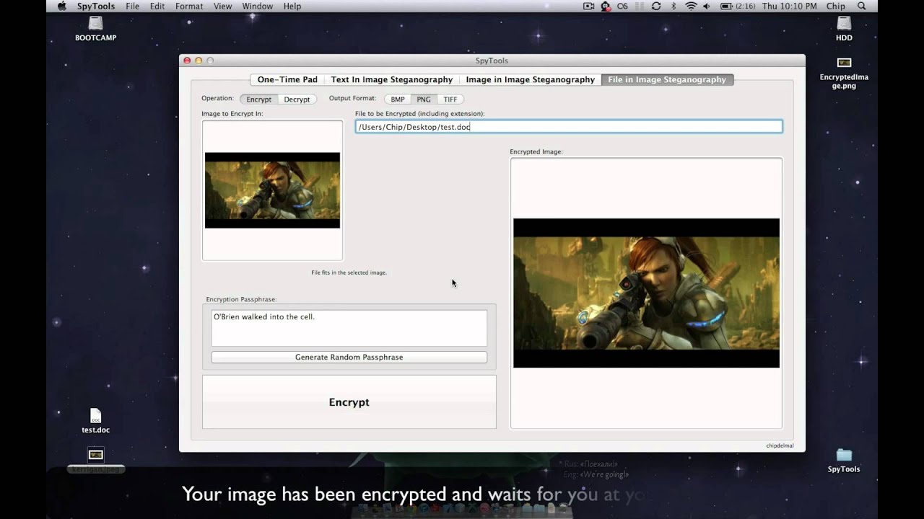The height and width of the screenshot is (519, 924).
Task: Switch to One-Time Pad tab
Action: pyautogui.click(x=287, y=79)
